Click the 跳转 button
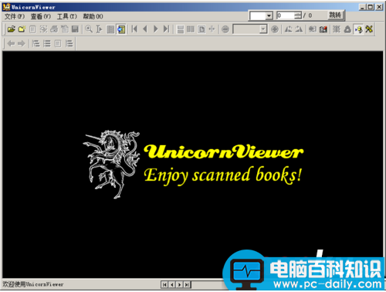 pyautogui.click(x=335, y=15)
